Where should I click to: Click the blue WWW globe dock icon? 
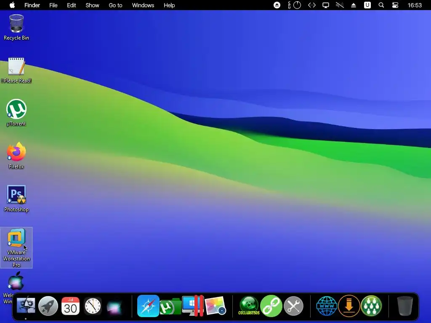coord(327,306)
